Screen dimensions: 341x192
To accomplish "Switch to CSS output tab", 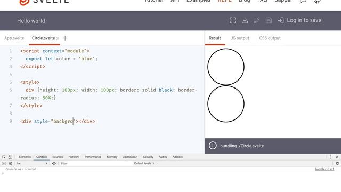I will tap(270, 38).
